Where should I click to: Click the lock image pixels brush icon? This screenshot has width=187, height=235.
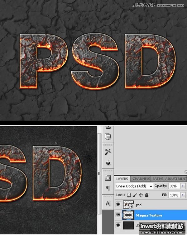click(x=135, y=195)
